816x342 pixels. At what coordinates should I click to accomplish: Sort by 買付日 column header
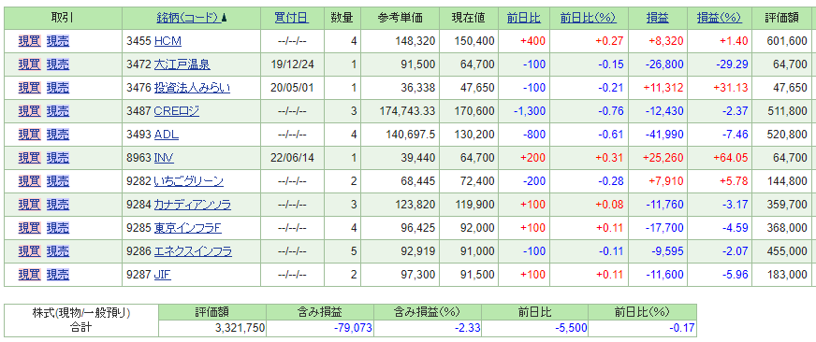pyautogui.click(x=291, y=18)
